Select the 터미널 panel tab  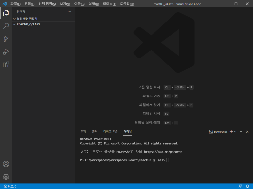pyautogui.click(x=128, y=132)
